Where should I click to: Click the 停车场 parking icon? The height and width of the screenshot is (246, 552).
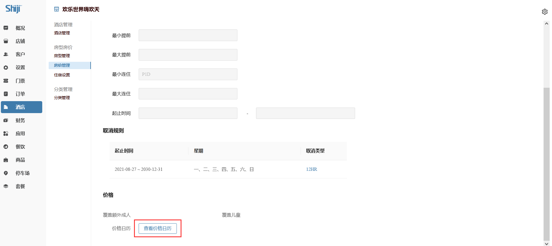coord(6,173)
